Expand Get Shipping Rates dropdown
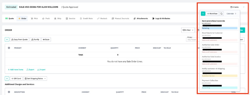Viewport: 250px width, 95px height. [x=35, y=79]
